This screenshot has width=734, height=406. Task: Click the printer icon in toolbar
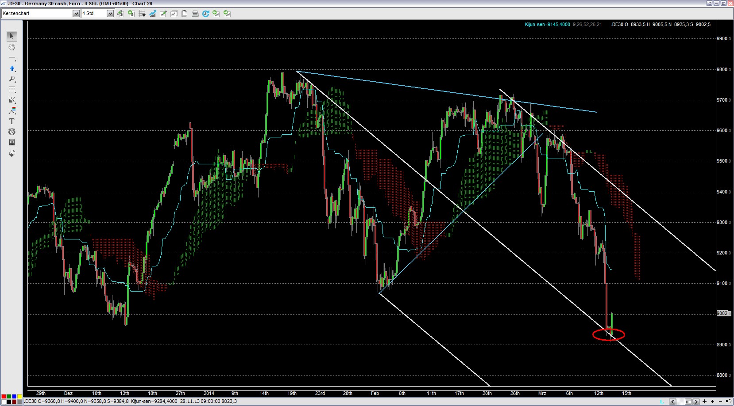pos(195,14)
